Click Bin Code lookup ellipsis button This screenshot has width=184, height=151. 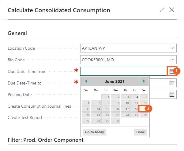[x=172, y=60]
